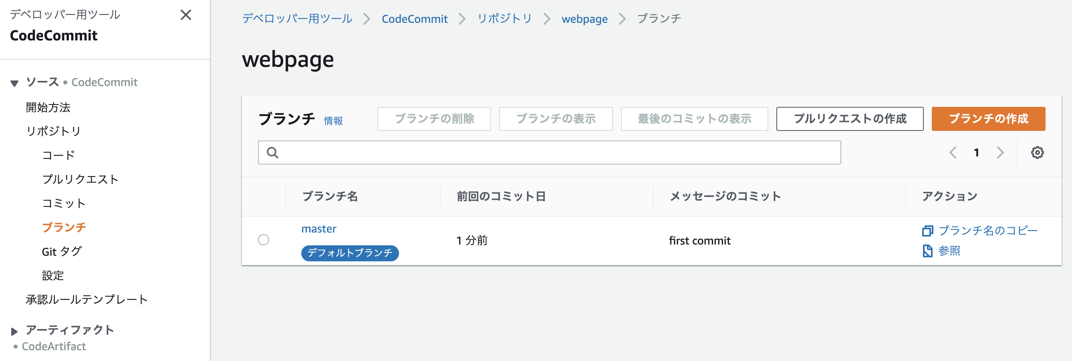Open table preferences gear icon

pos(1037,152)
